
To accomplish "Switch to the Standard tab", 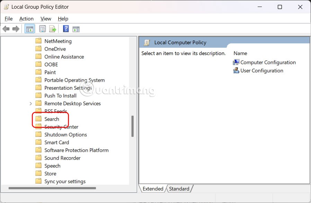I will (x=179, y=189).
